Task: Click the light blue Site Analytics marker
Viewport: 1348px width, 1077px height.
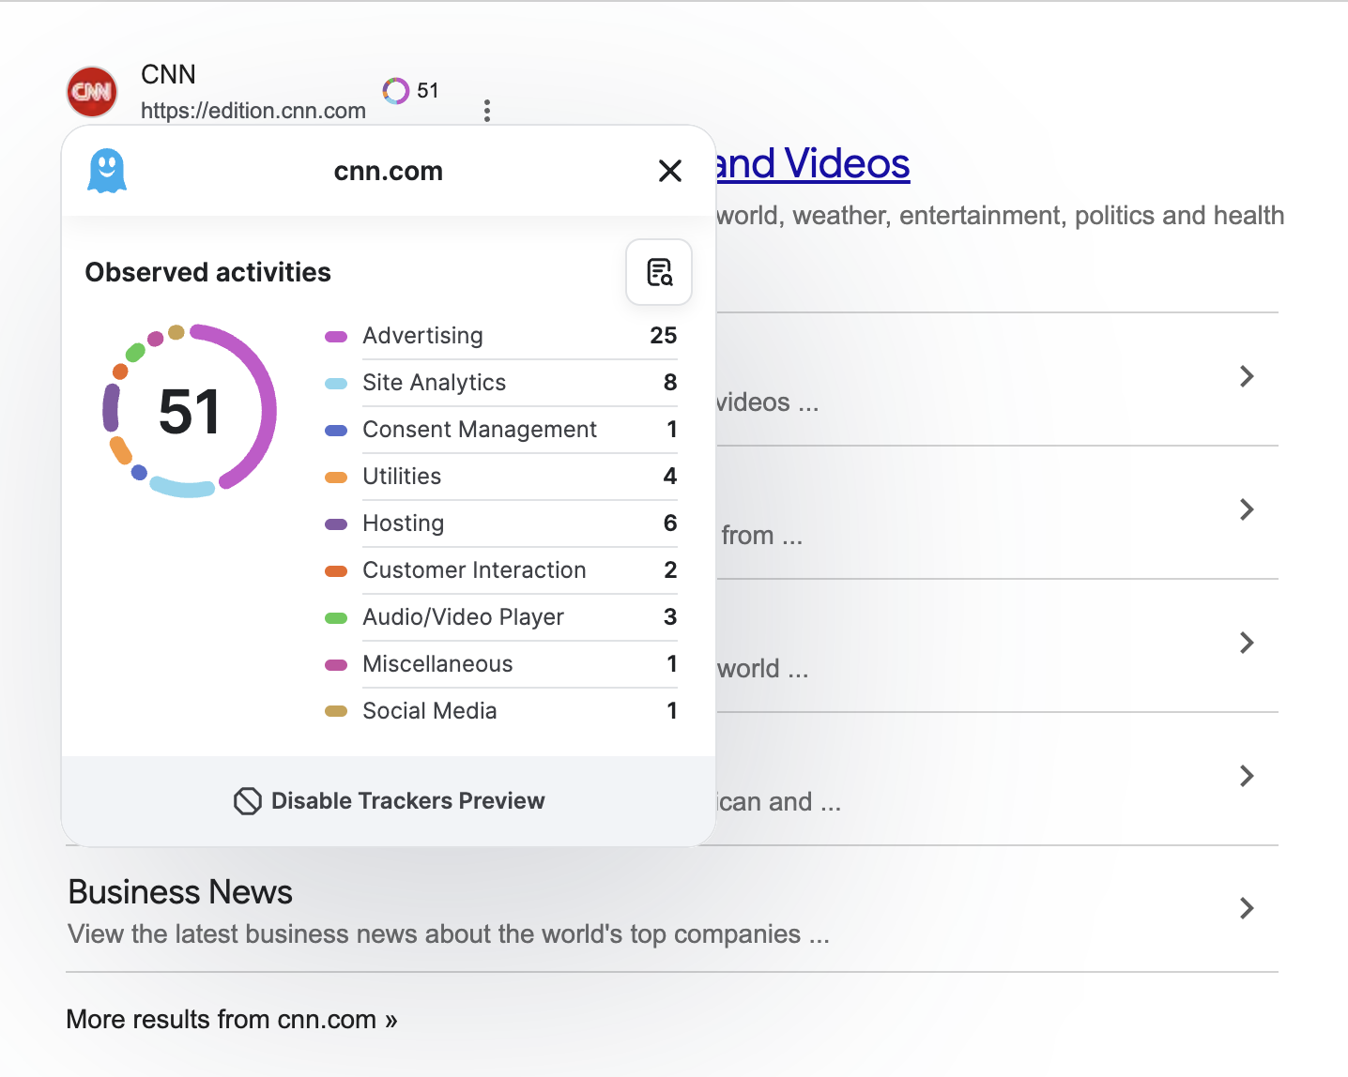Action: [336, 384]
